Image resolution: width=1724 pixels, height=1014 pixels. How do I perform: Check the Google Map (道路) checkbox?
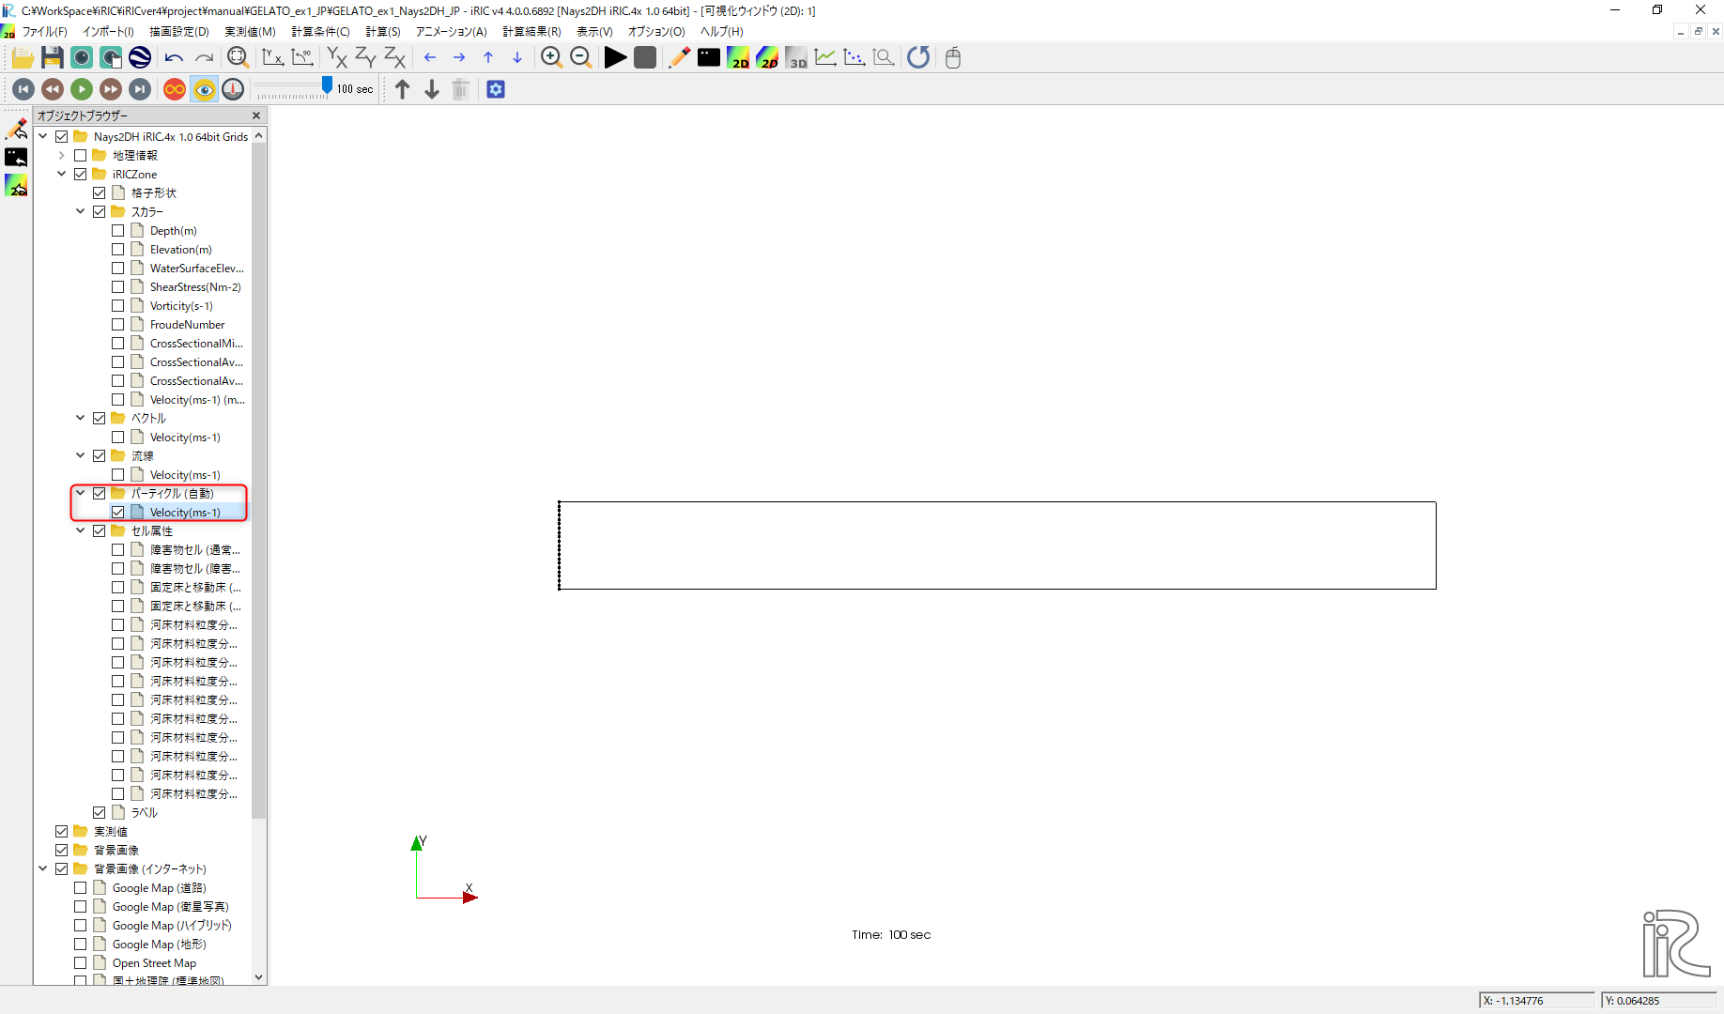pyautogui.click(x=81, y=887)
